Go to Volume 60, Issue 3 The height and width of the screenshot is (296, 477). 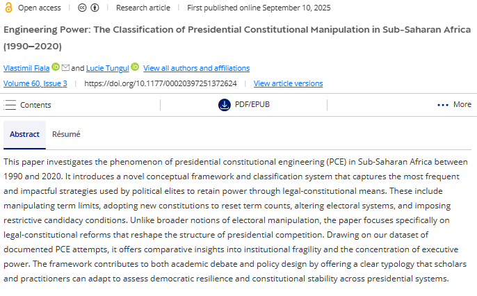click(35, 83)
